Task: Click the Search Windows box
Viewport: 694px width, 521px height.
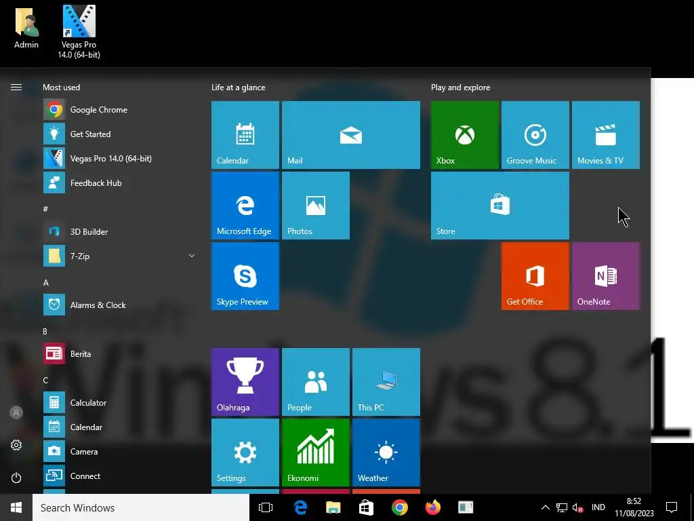Action: pos(141,507)
